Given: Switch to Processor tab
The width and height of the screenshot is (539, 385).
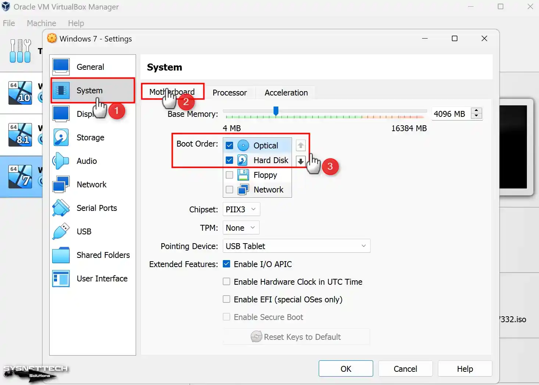Looking at the screenshot, I should (230, 93).
